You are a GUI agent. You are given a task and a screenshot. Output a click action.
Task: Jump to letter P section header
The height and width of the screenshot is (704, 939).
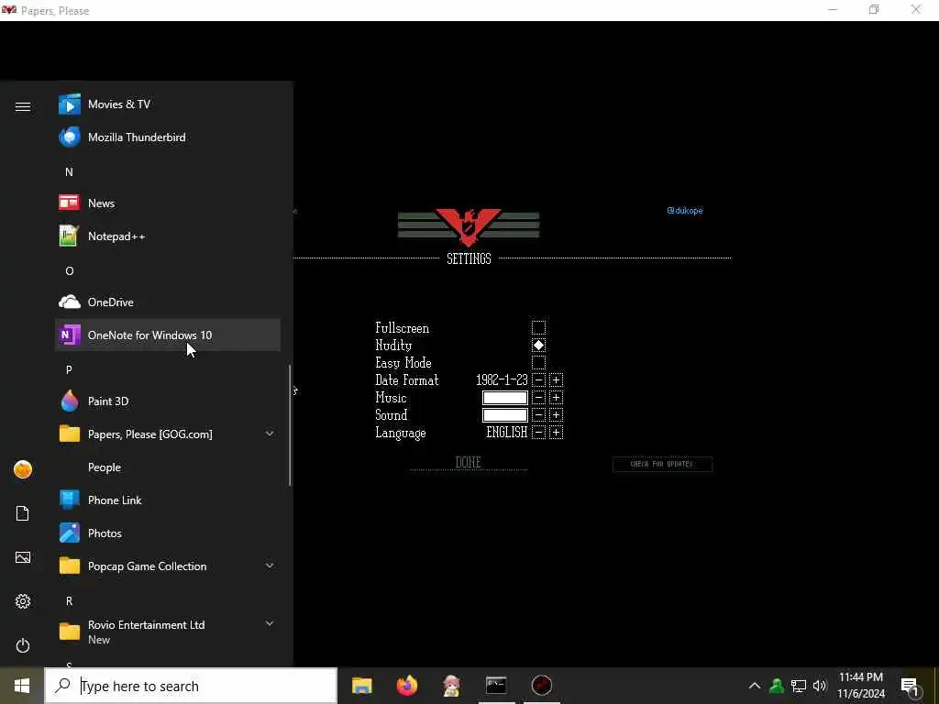(x=69, y=369)
